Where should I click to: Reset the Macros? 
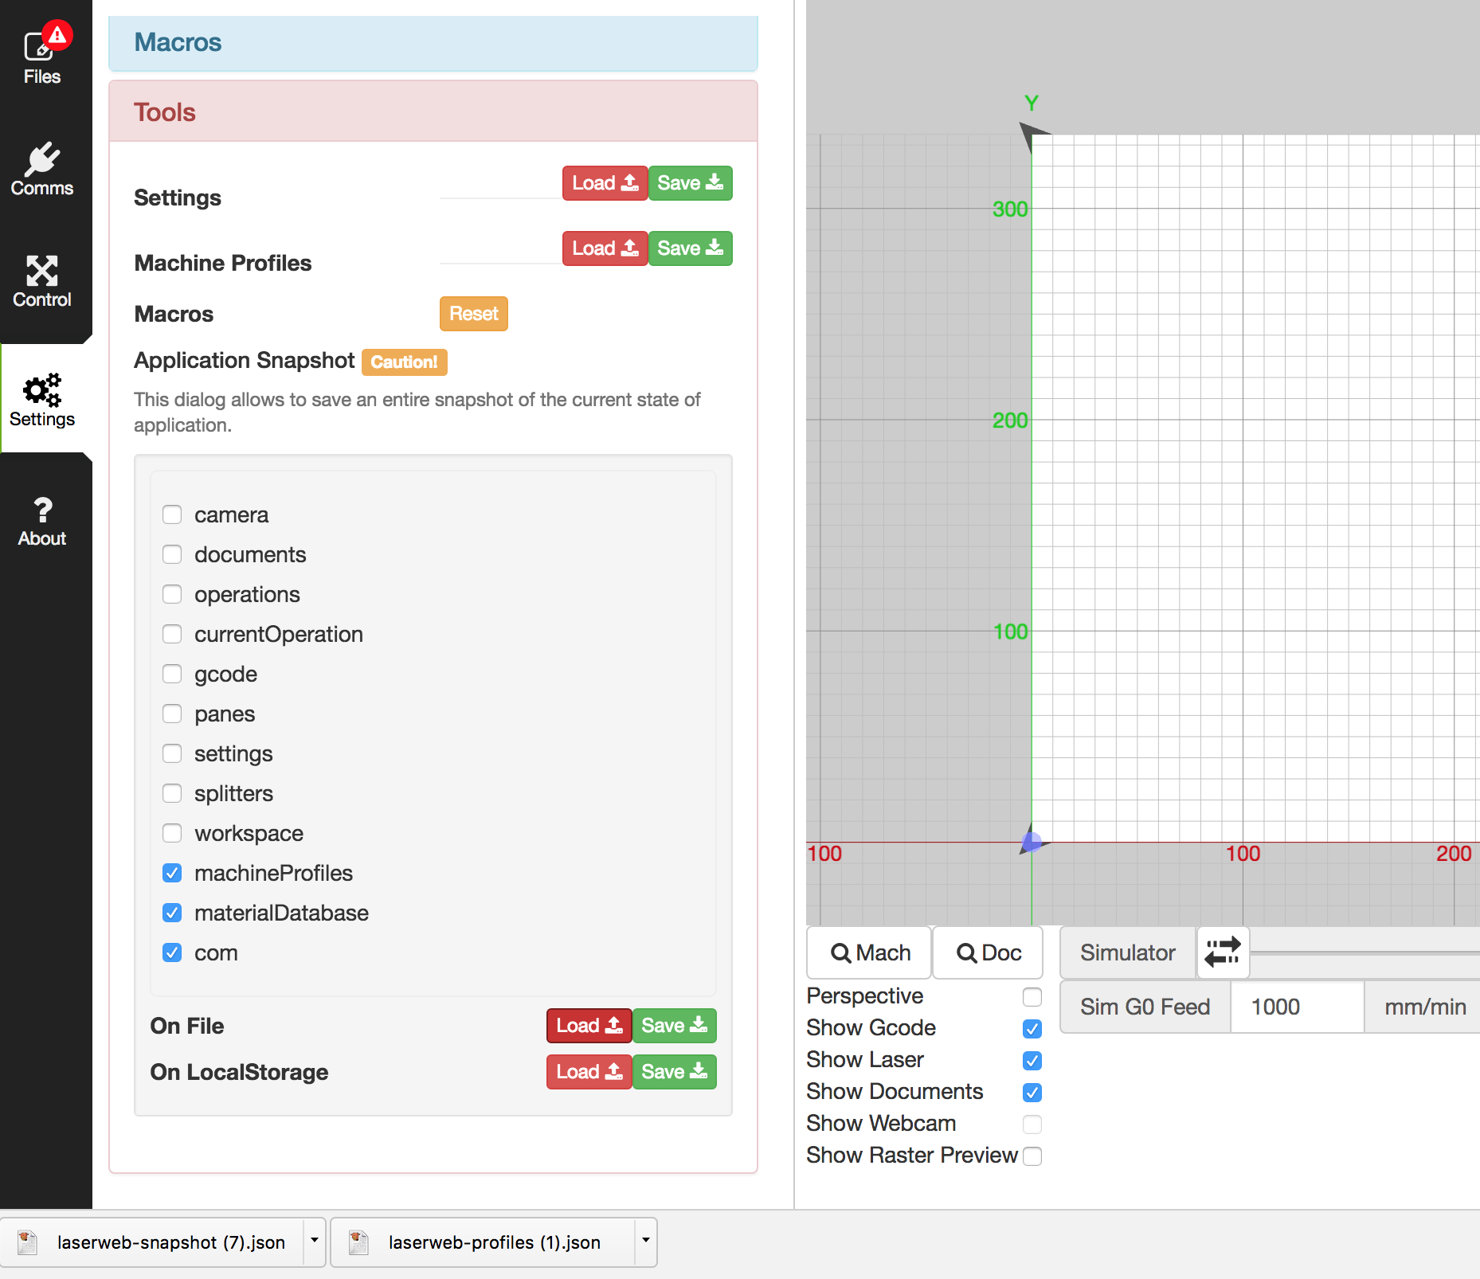click(473, 314)
